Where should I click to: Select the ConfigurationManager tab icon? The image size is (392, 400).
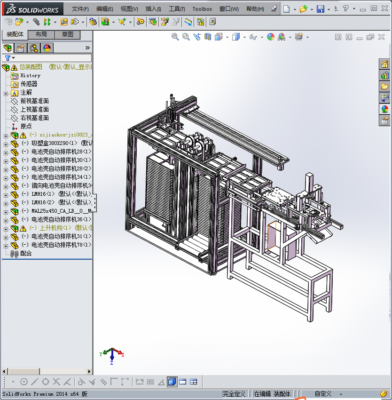click(34, 48)
